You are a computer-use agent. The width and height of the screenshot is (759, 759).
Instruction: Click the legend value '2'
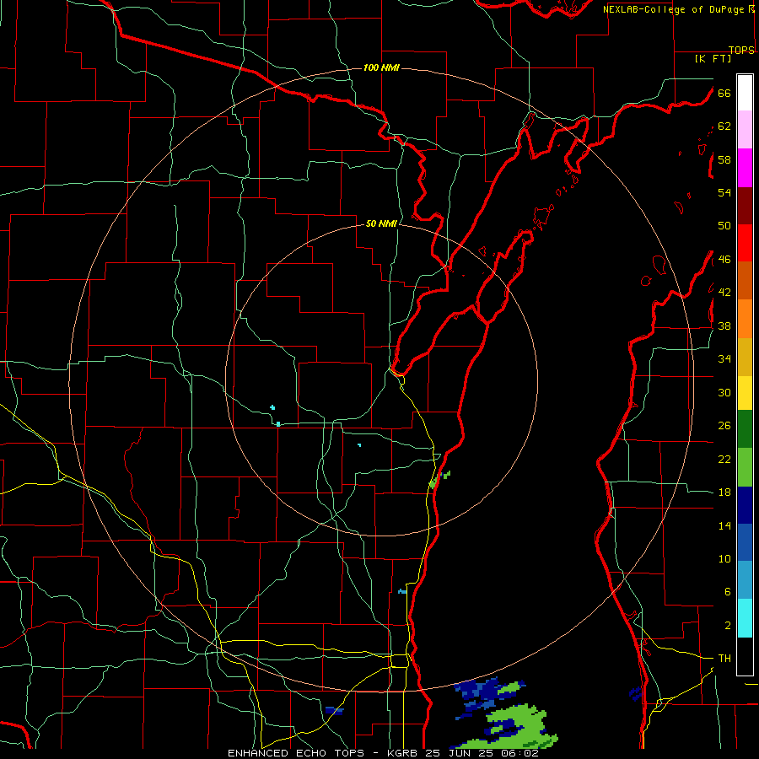728,626
